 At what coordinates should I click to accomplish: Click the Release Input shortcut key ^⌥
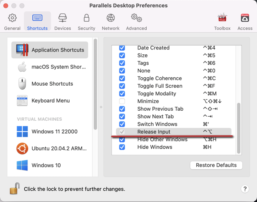(x=208, y=132)
